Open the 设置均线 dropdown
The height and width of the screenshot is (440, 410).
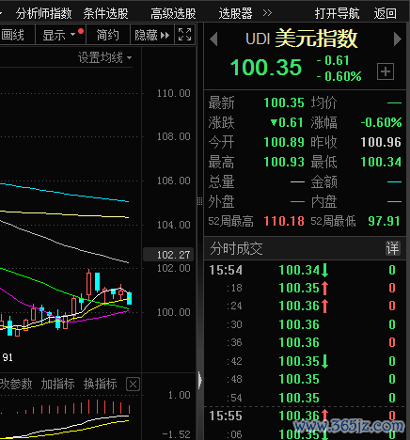104,58
